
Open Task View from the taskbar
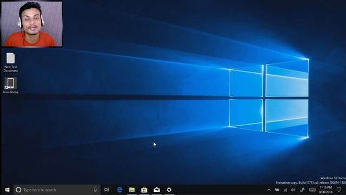pos(107,190)
